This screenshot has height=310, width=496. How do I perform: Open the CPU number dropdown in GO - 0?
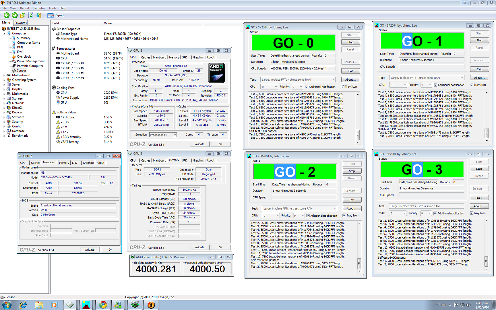click(x=269, y=87)
